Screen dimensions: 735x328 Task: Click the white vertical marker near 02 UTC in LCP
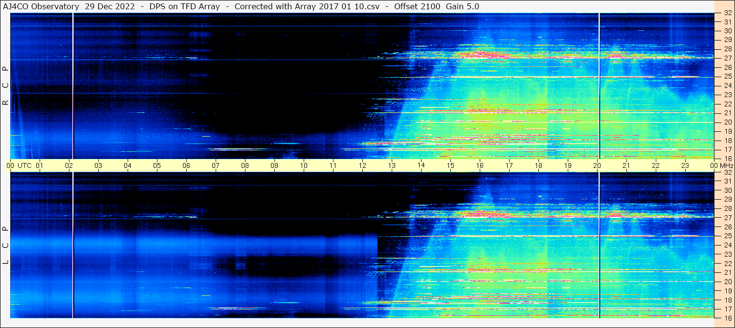tap(73, 245)
